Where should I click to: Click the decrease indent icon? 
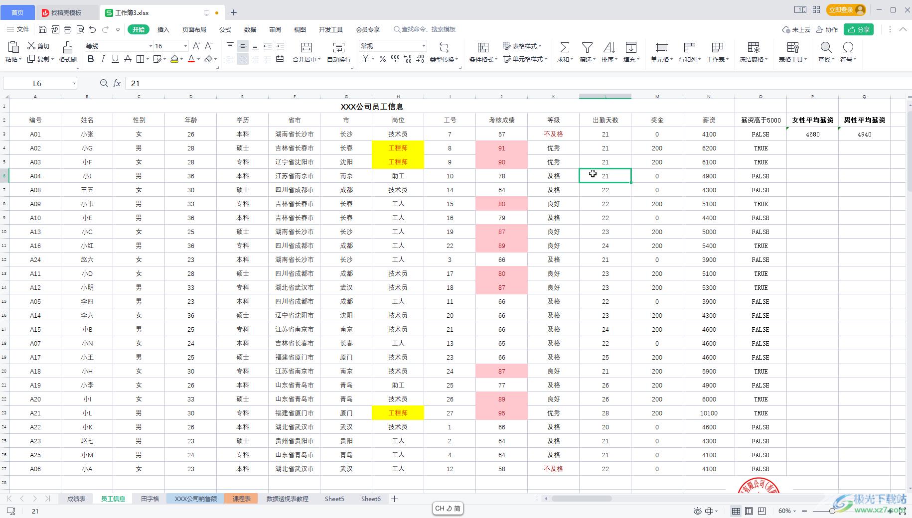coord(268,46)
